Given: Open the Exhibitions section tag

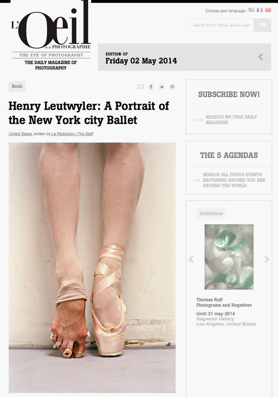Looking at the screenshot, I should coord(211,213).
